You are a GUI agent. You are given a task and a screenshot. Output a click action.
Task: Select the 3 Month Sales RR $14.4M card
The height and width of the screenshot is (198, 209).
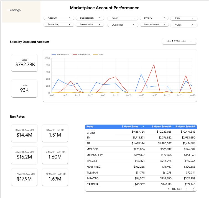(x=24, y=133)
